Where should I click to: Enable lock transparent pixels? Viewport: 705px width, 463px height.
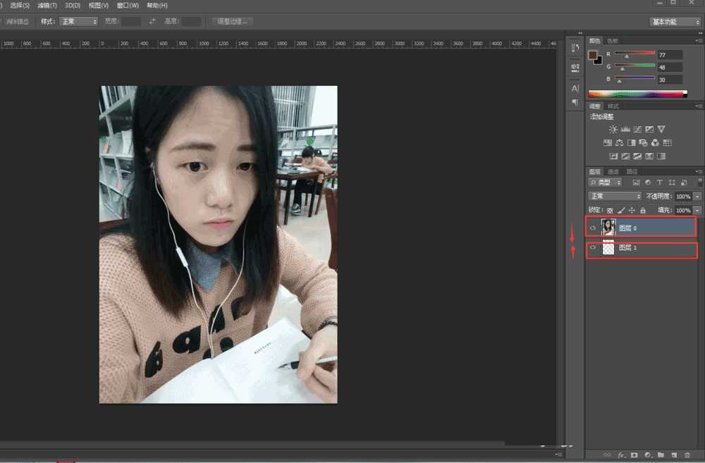tap(609, 210)
